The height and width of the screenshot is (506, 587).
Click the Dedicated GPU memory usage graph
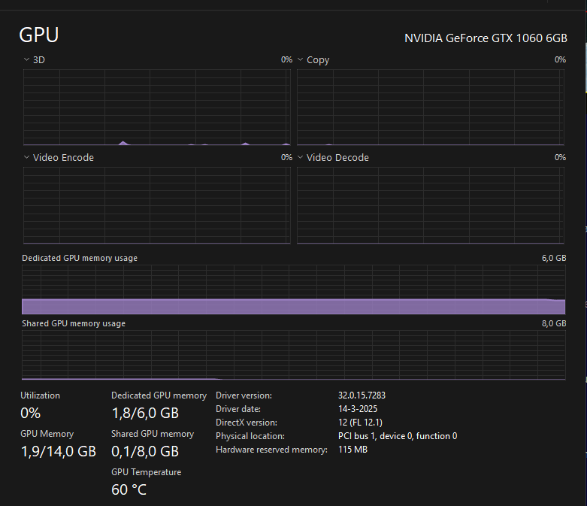coord(293,289)
